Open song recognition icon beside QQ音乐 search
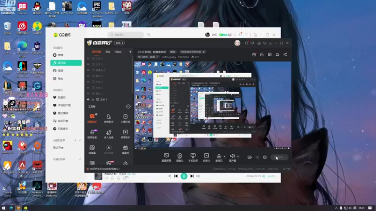 click(x=149, y=35)
